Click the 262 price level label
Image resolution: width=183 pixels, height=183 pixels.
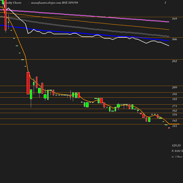[174, 61]
